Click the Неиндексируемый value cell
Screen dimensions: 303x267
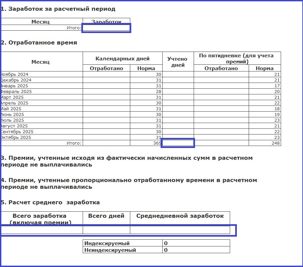click(x=196, y=250)
